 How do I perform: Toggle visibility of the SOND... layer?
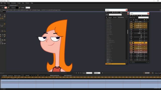(131, 22)
